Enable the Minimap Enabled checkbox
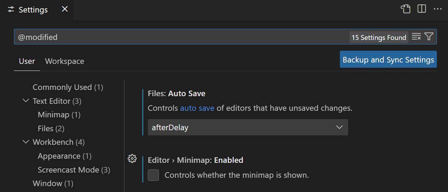This screenshot has height=192, width=448. click(153, 175)
